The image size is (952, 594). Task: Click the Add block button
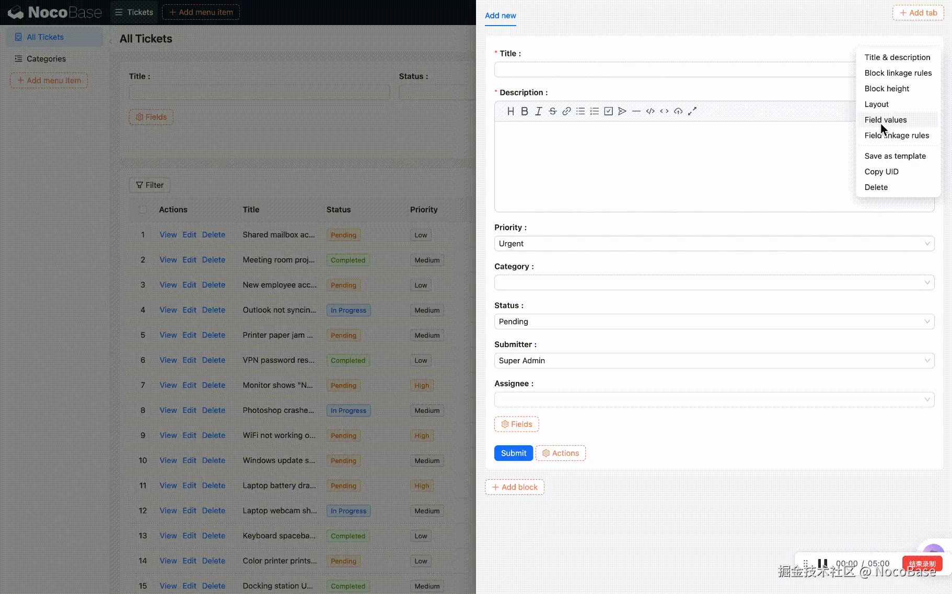click(515, 487)
